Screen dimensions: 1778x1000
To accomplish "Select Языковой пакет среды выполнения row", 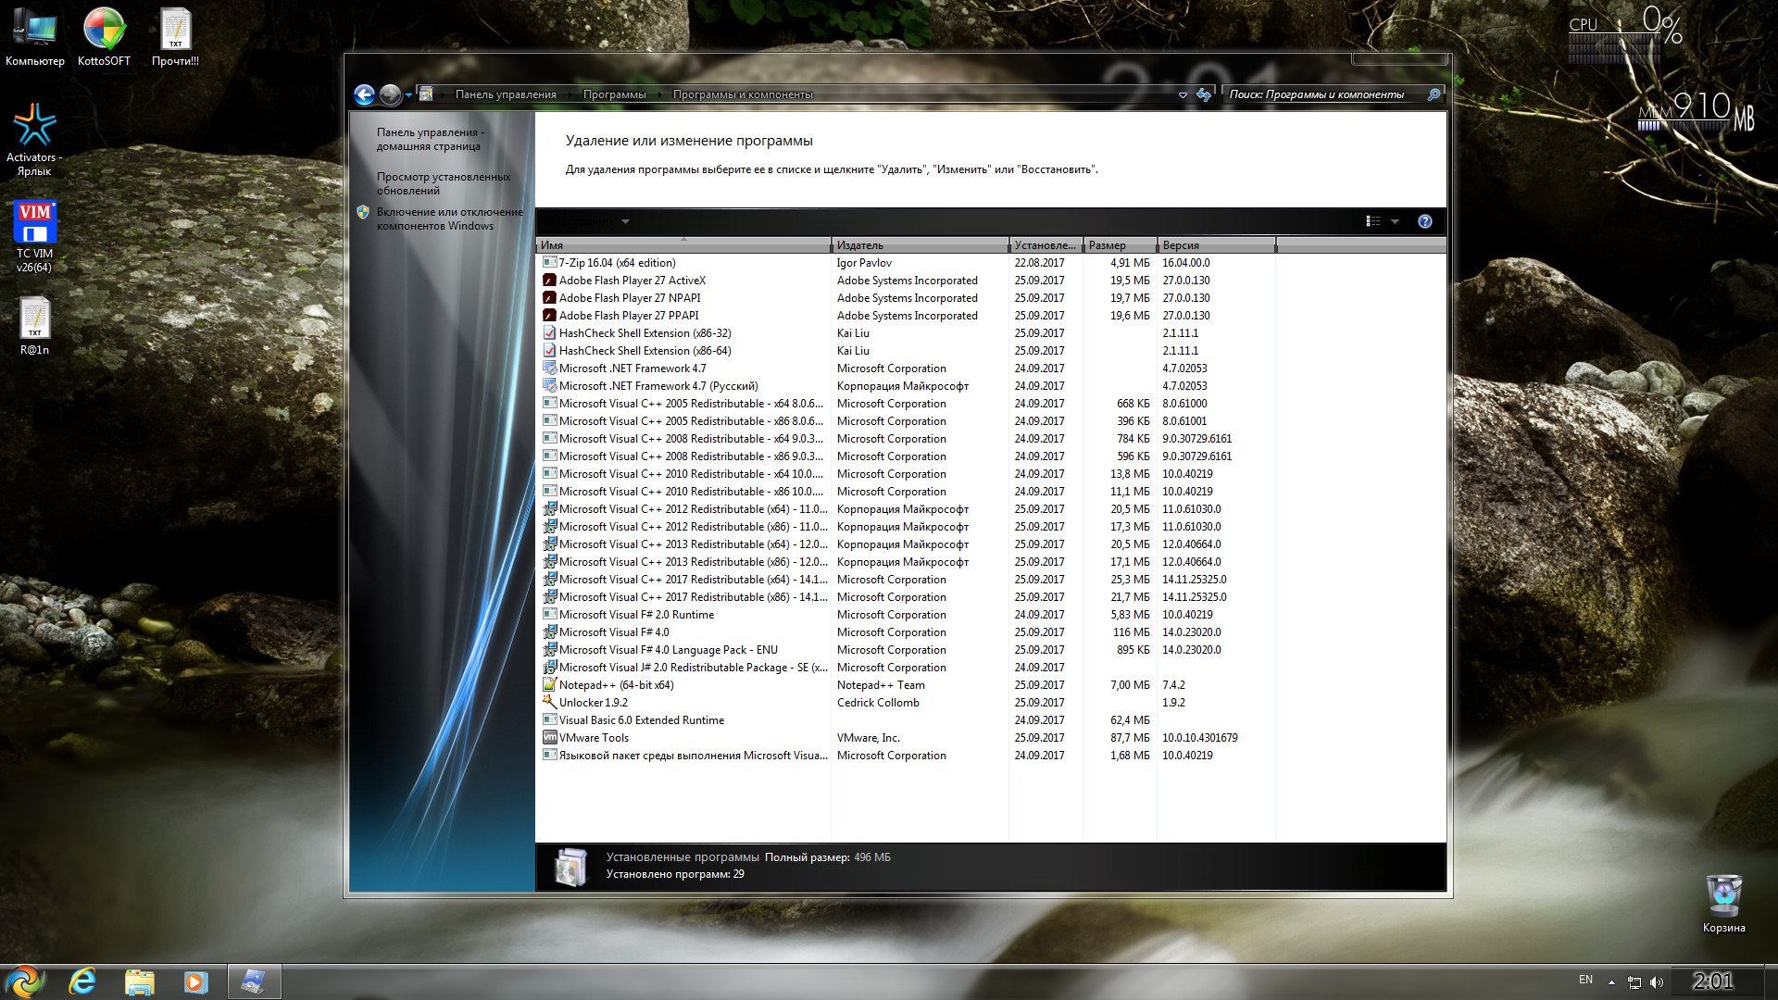I will pyautogui.click(x=908, y=756).
